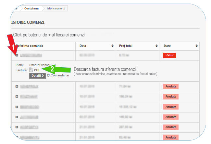Screen dimensions: 211x144
Task: Click Anulata badge on 71,84 lei order
Action: (171, 86)
